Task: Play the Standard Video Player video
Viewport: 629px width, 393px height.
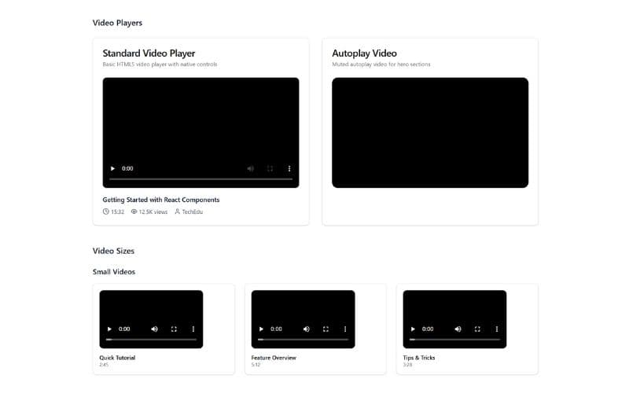Action: tap(112, 168)
